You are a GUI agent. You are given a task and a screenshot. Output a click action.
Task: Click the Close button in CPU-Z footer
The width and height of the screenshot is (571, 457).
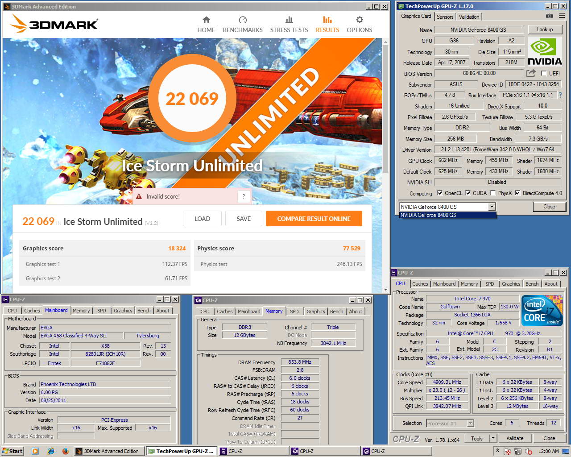coord(549,438)
